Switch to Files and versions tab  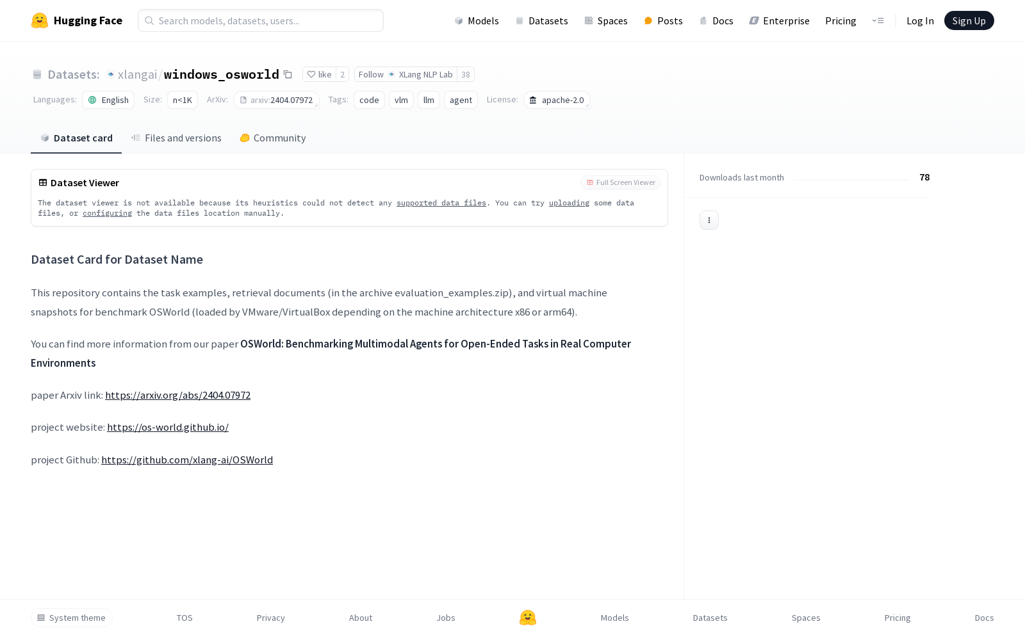click(x=176, y=138)
